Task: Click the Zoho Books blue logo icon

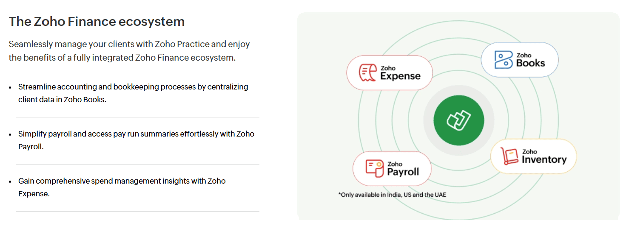Action: (504, 60)
